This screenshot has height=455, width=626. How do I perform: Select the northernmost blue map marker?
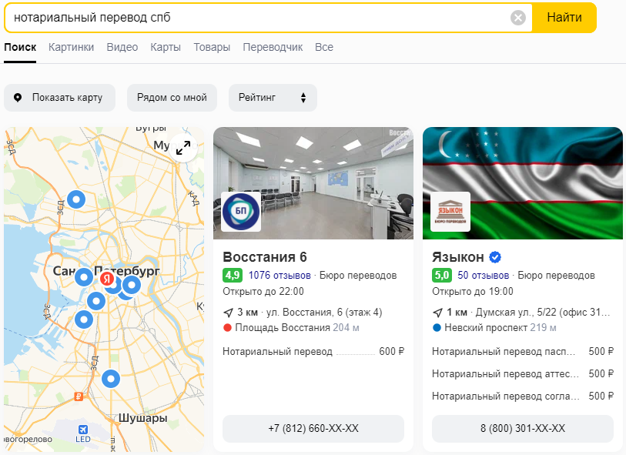(x=76, y=199)
